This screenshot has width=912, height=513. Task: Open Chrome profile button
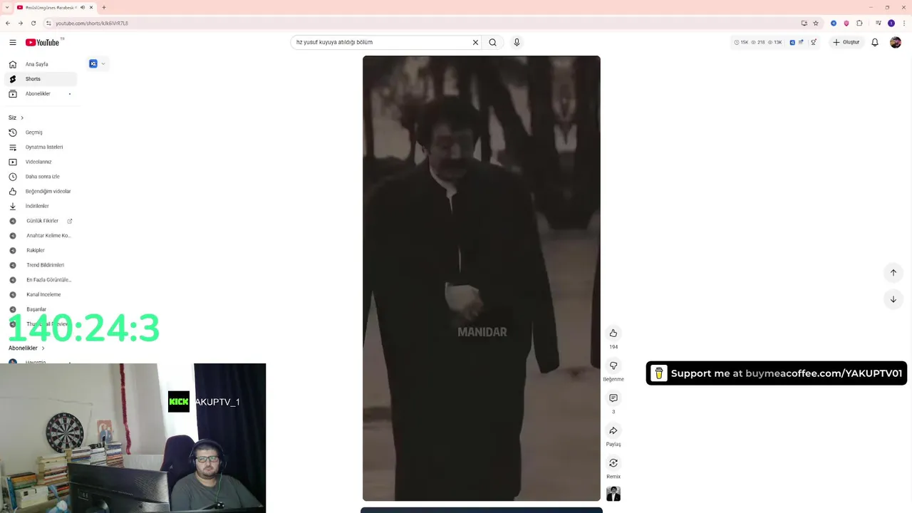pyautogui.click(x=891, y=23)
